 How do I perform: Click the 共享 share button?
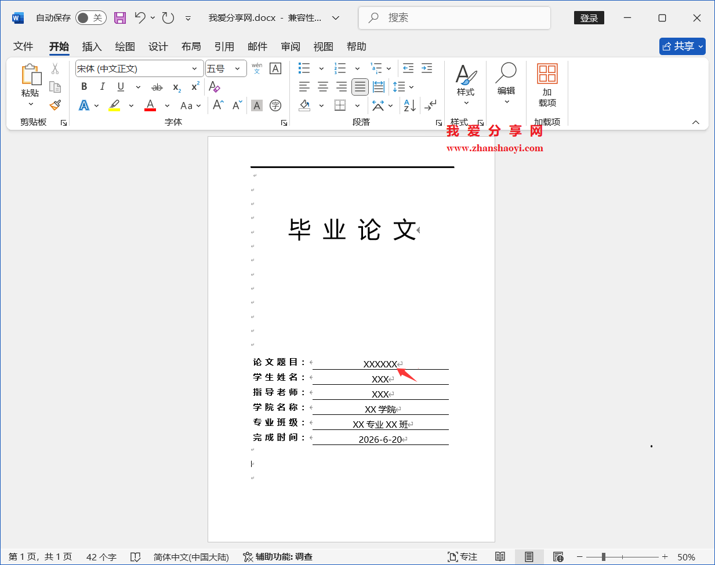tap(683, 46)
